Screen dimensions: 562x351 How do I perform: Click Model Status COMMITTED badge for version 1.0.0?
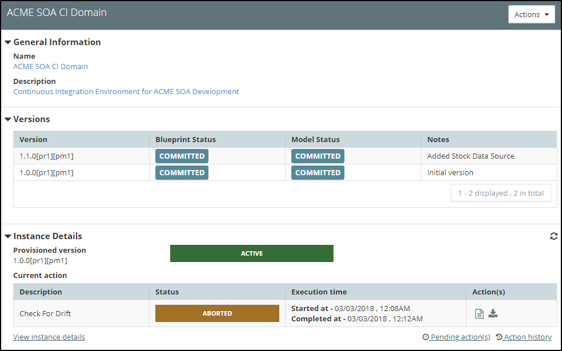pos(318,173)
